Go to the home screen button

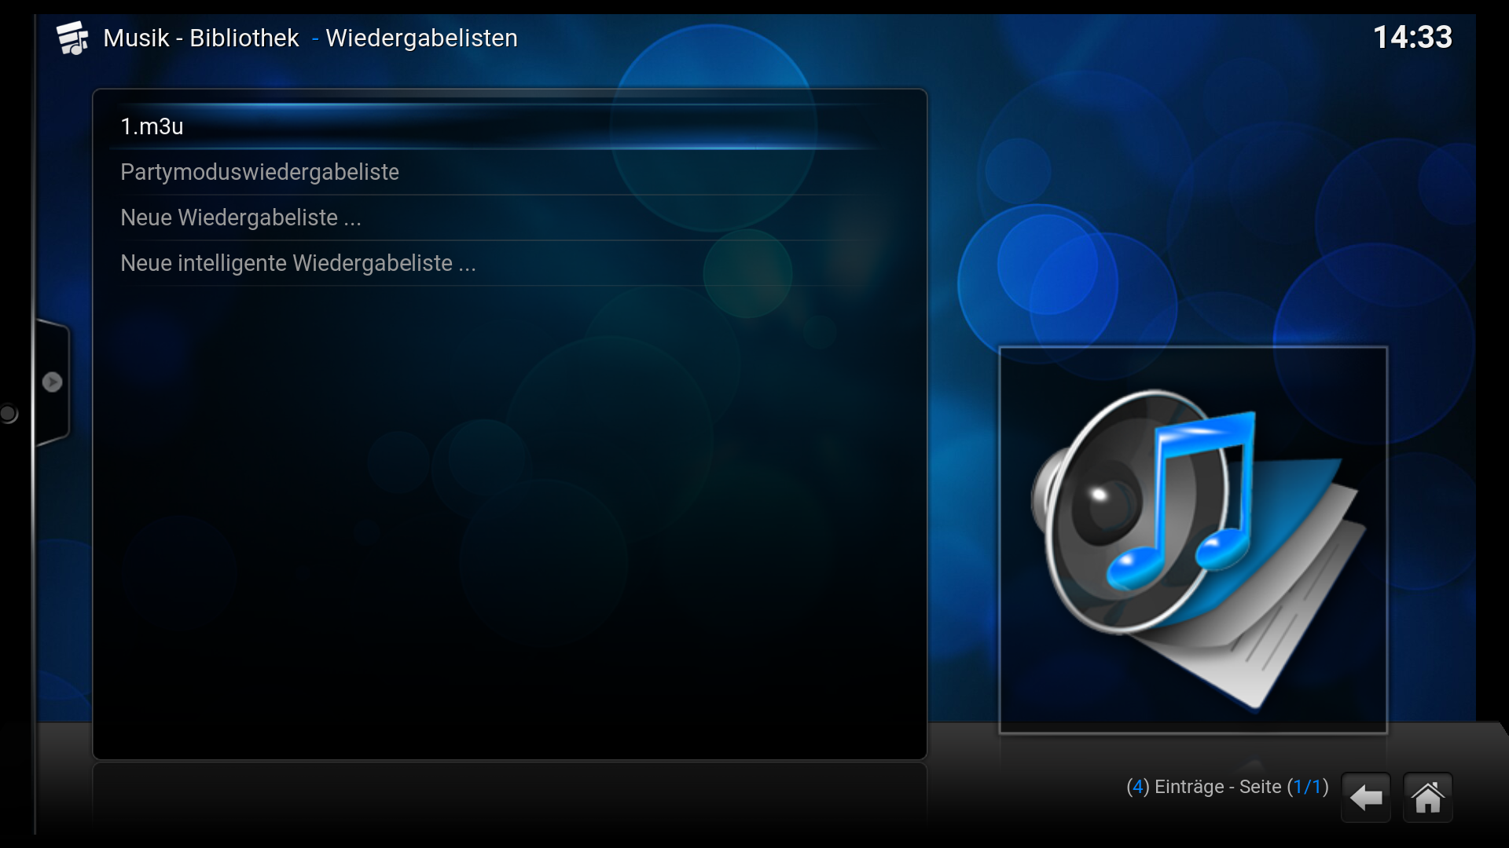point(1428,798)
